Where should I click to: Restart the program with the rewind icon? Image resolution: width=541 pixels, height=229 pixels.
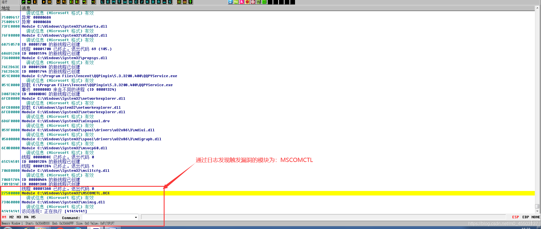click(x=29, y=2)
